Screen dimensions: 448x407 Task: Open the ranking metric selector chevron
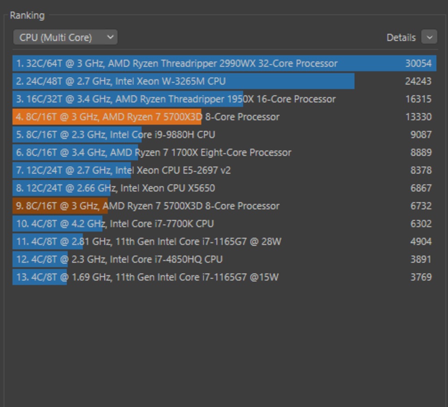pos(109,38)
